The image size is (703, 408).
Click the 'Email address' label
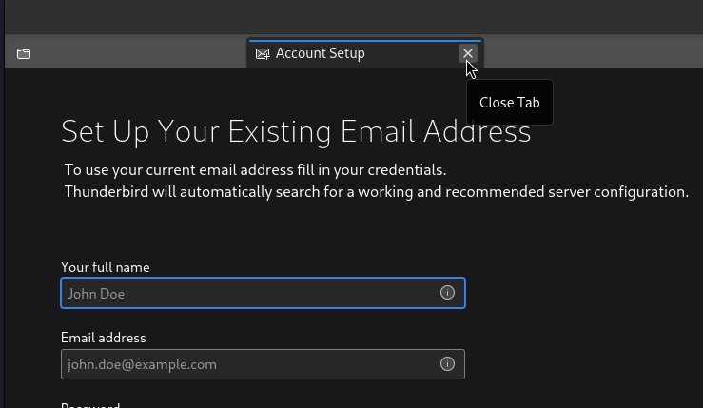point(103,338)
